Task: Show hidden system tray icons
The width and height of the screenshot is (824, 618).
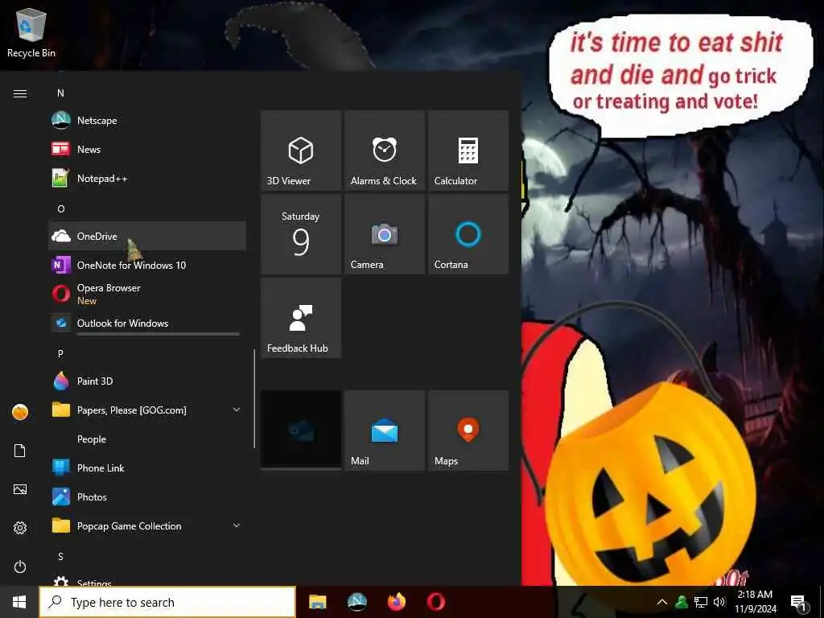Action: [662, 602]
